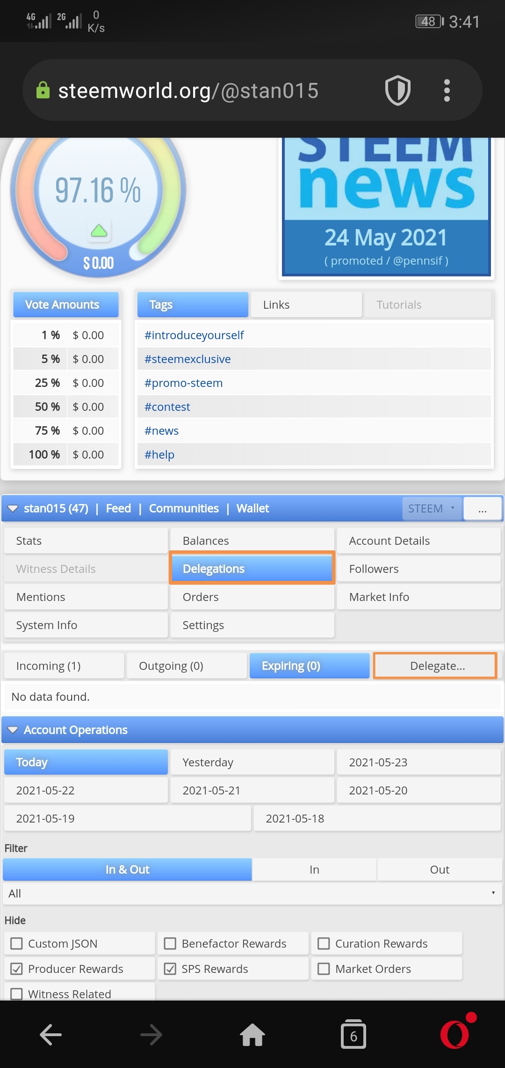Open the Market Info tab
505x1068 pixels.
coord(419,597)
